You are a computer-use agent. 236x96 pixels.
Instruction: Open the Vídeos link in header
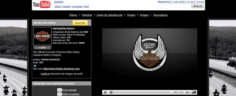pyautogui.click(x=57, y=7)
